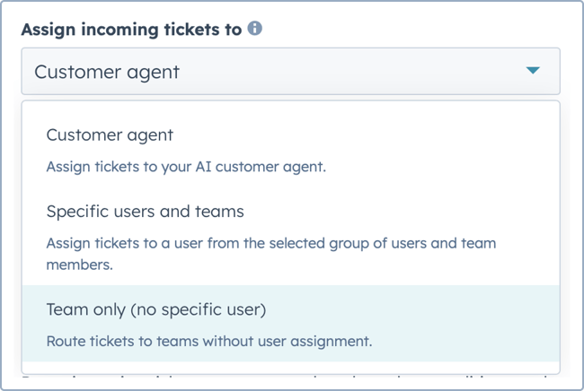Click the highlighted Team only row background

(290, 324)
